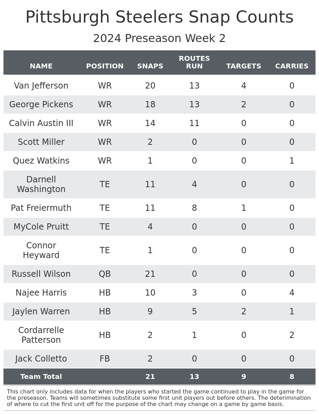This screenshot has width=319, height=414.
Task: Click the Van Jefferson player name
Action: pos(41,86)
